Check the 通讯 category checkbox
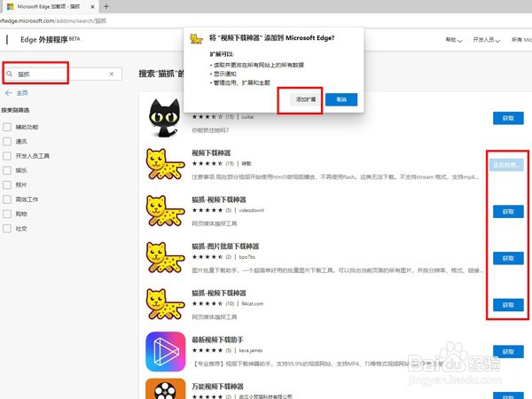The image size is (532, 399). [x=7, y=142]
